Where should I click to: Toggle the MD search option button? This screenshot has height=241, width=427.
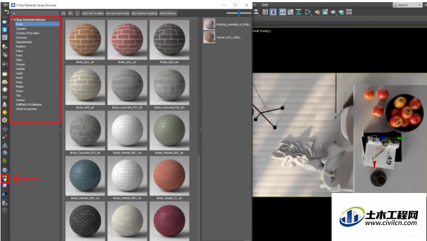point(70,13)
